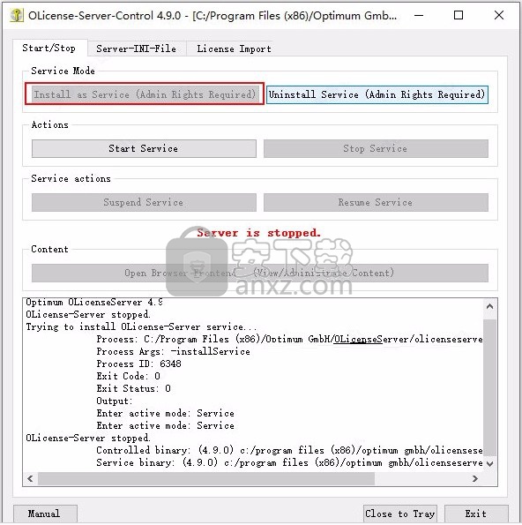Screen dimensions: 522x525
Task: Click log horizontal scroll left arrow
Action: pos(30,479)
